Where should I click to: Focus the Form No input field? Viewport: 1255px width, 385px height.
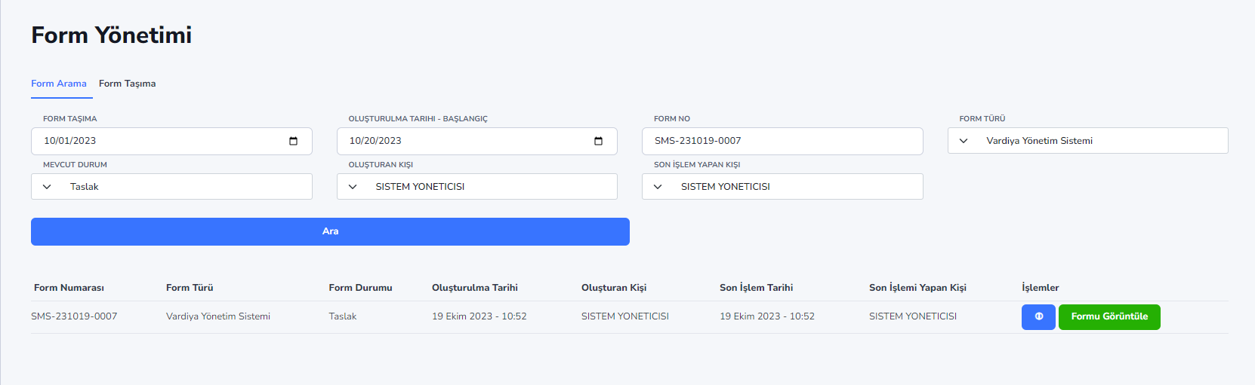pos(782,141)
